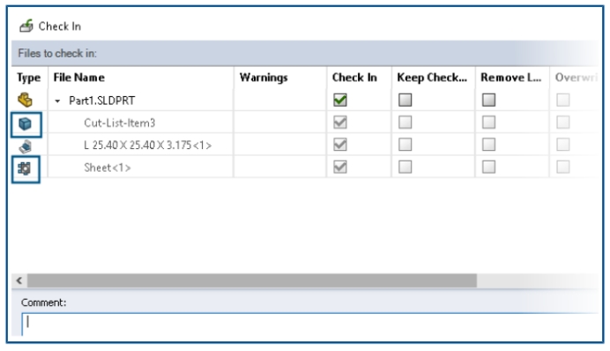Click the weldment member icon for L 25.40 row
This screenshot has height=351, width=610.
[26, 146]
